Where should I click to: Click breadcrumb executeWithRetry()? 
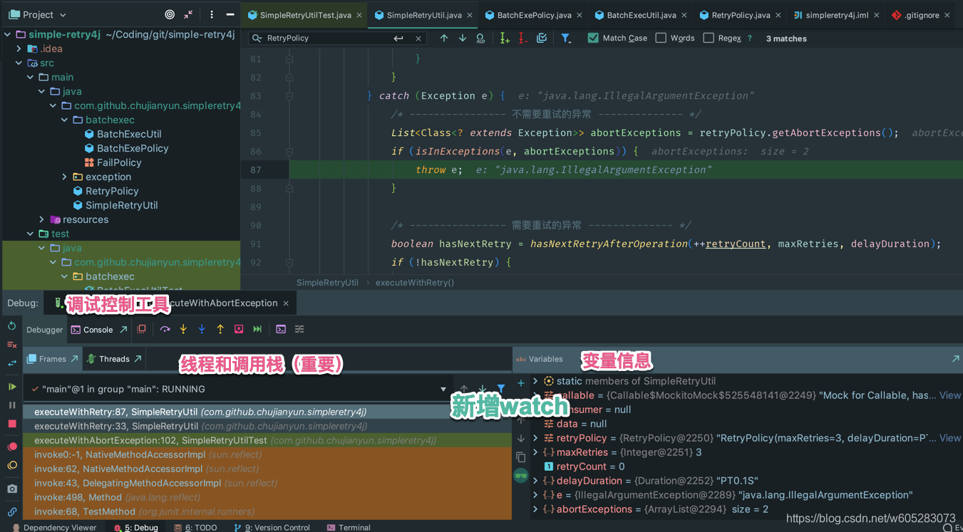415,283
